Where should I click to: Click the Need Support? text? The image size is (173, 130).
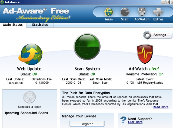(x=140, y=119)
